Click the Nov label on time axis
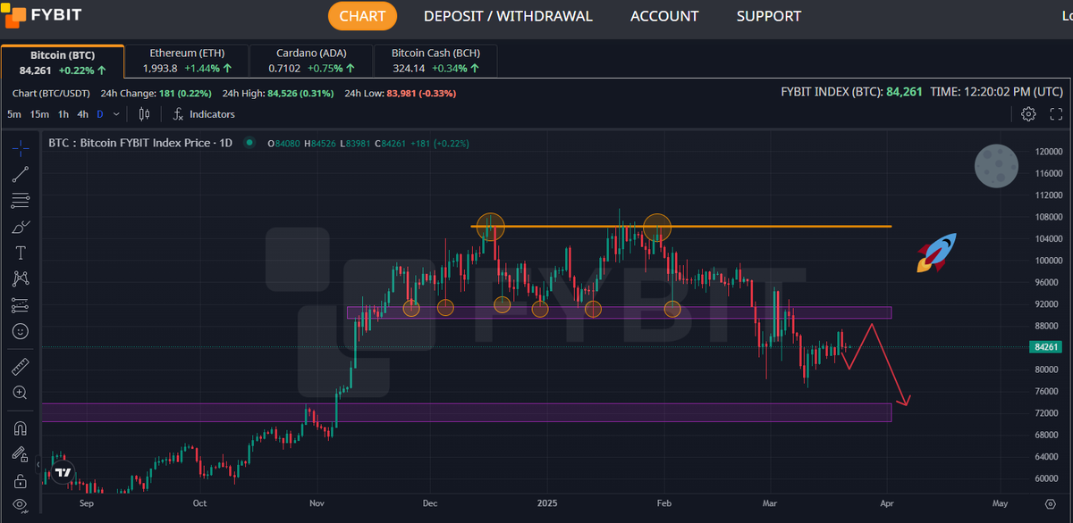The width and height of the screenshot is (1073, 523). (317, 502)
